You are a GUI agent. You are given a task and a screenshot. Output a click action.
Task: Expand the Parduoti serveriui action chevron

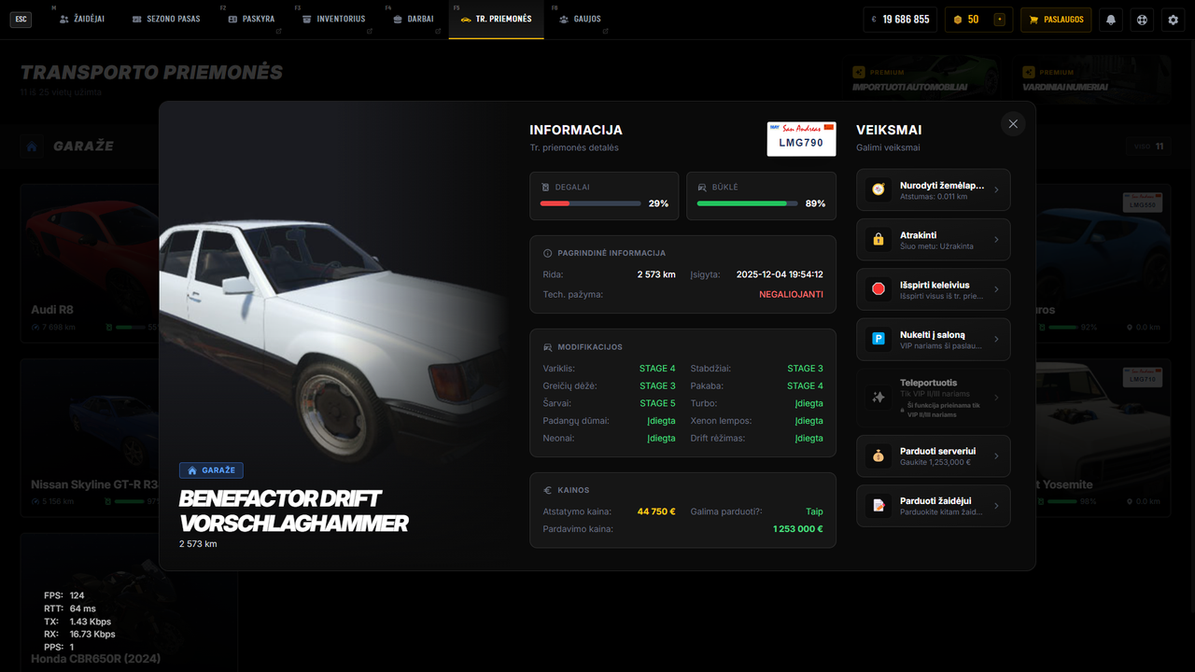tap(996, 456)
